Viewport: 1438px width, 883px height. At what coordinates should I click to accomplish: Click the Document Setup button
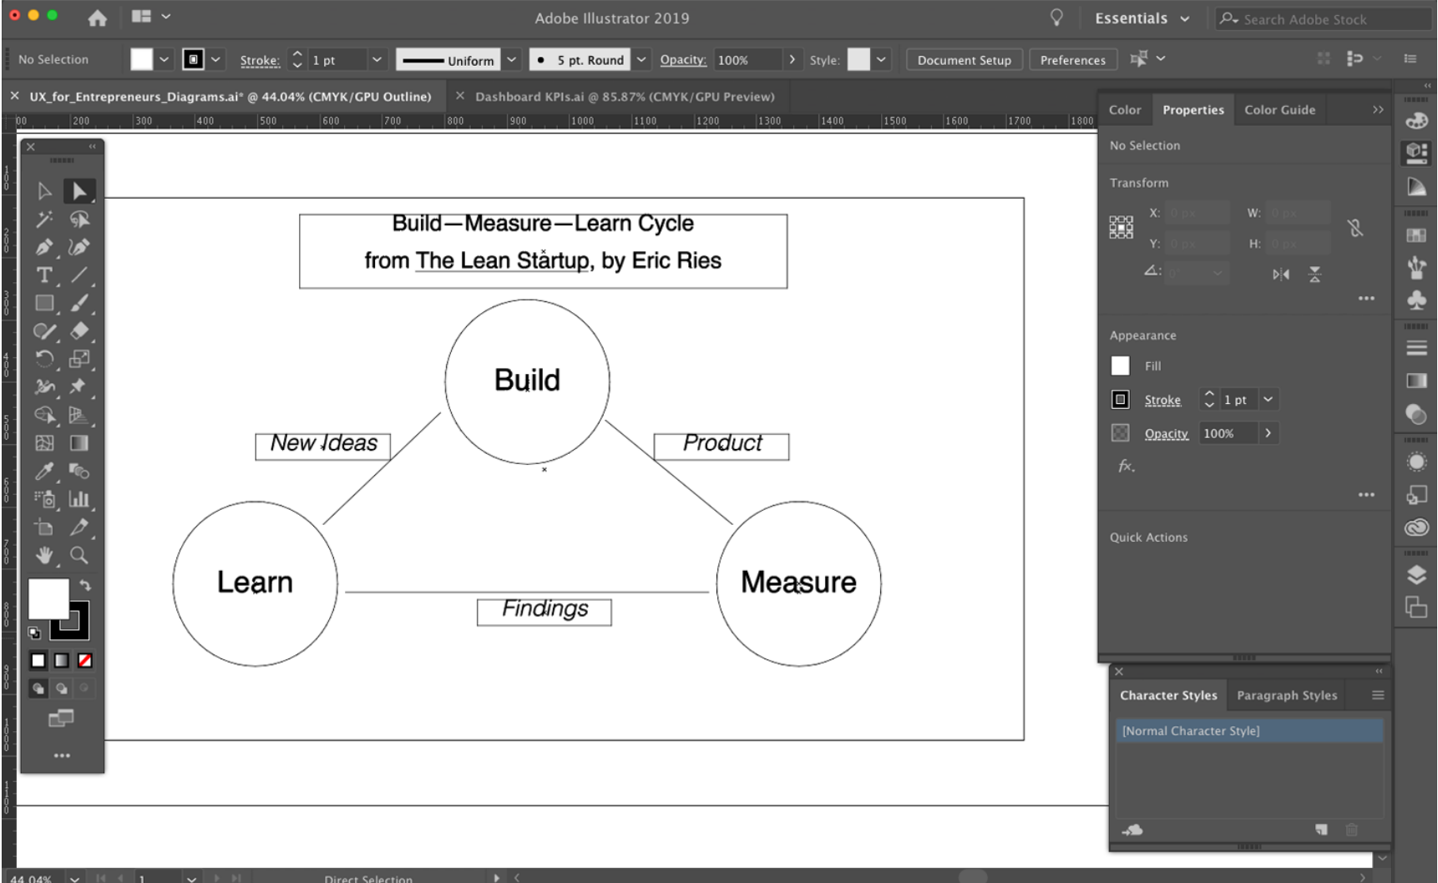964,60
